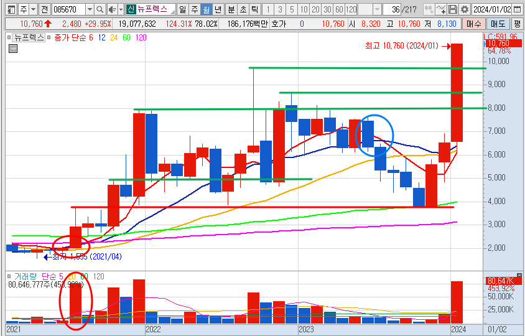Select the 월 monthly period
The height and width of the screenshot is (336, 525).
coord(207,9)
